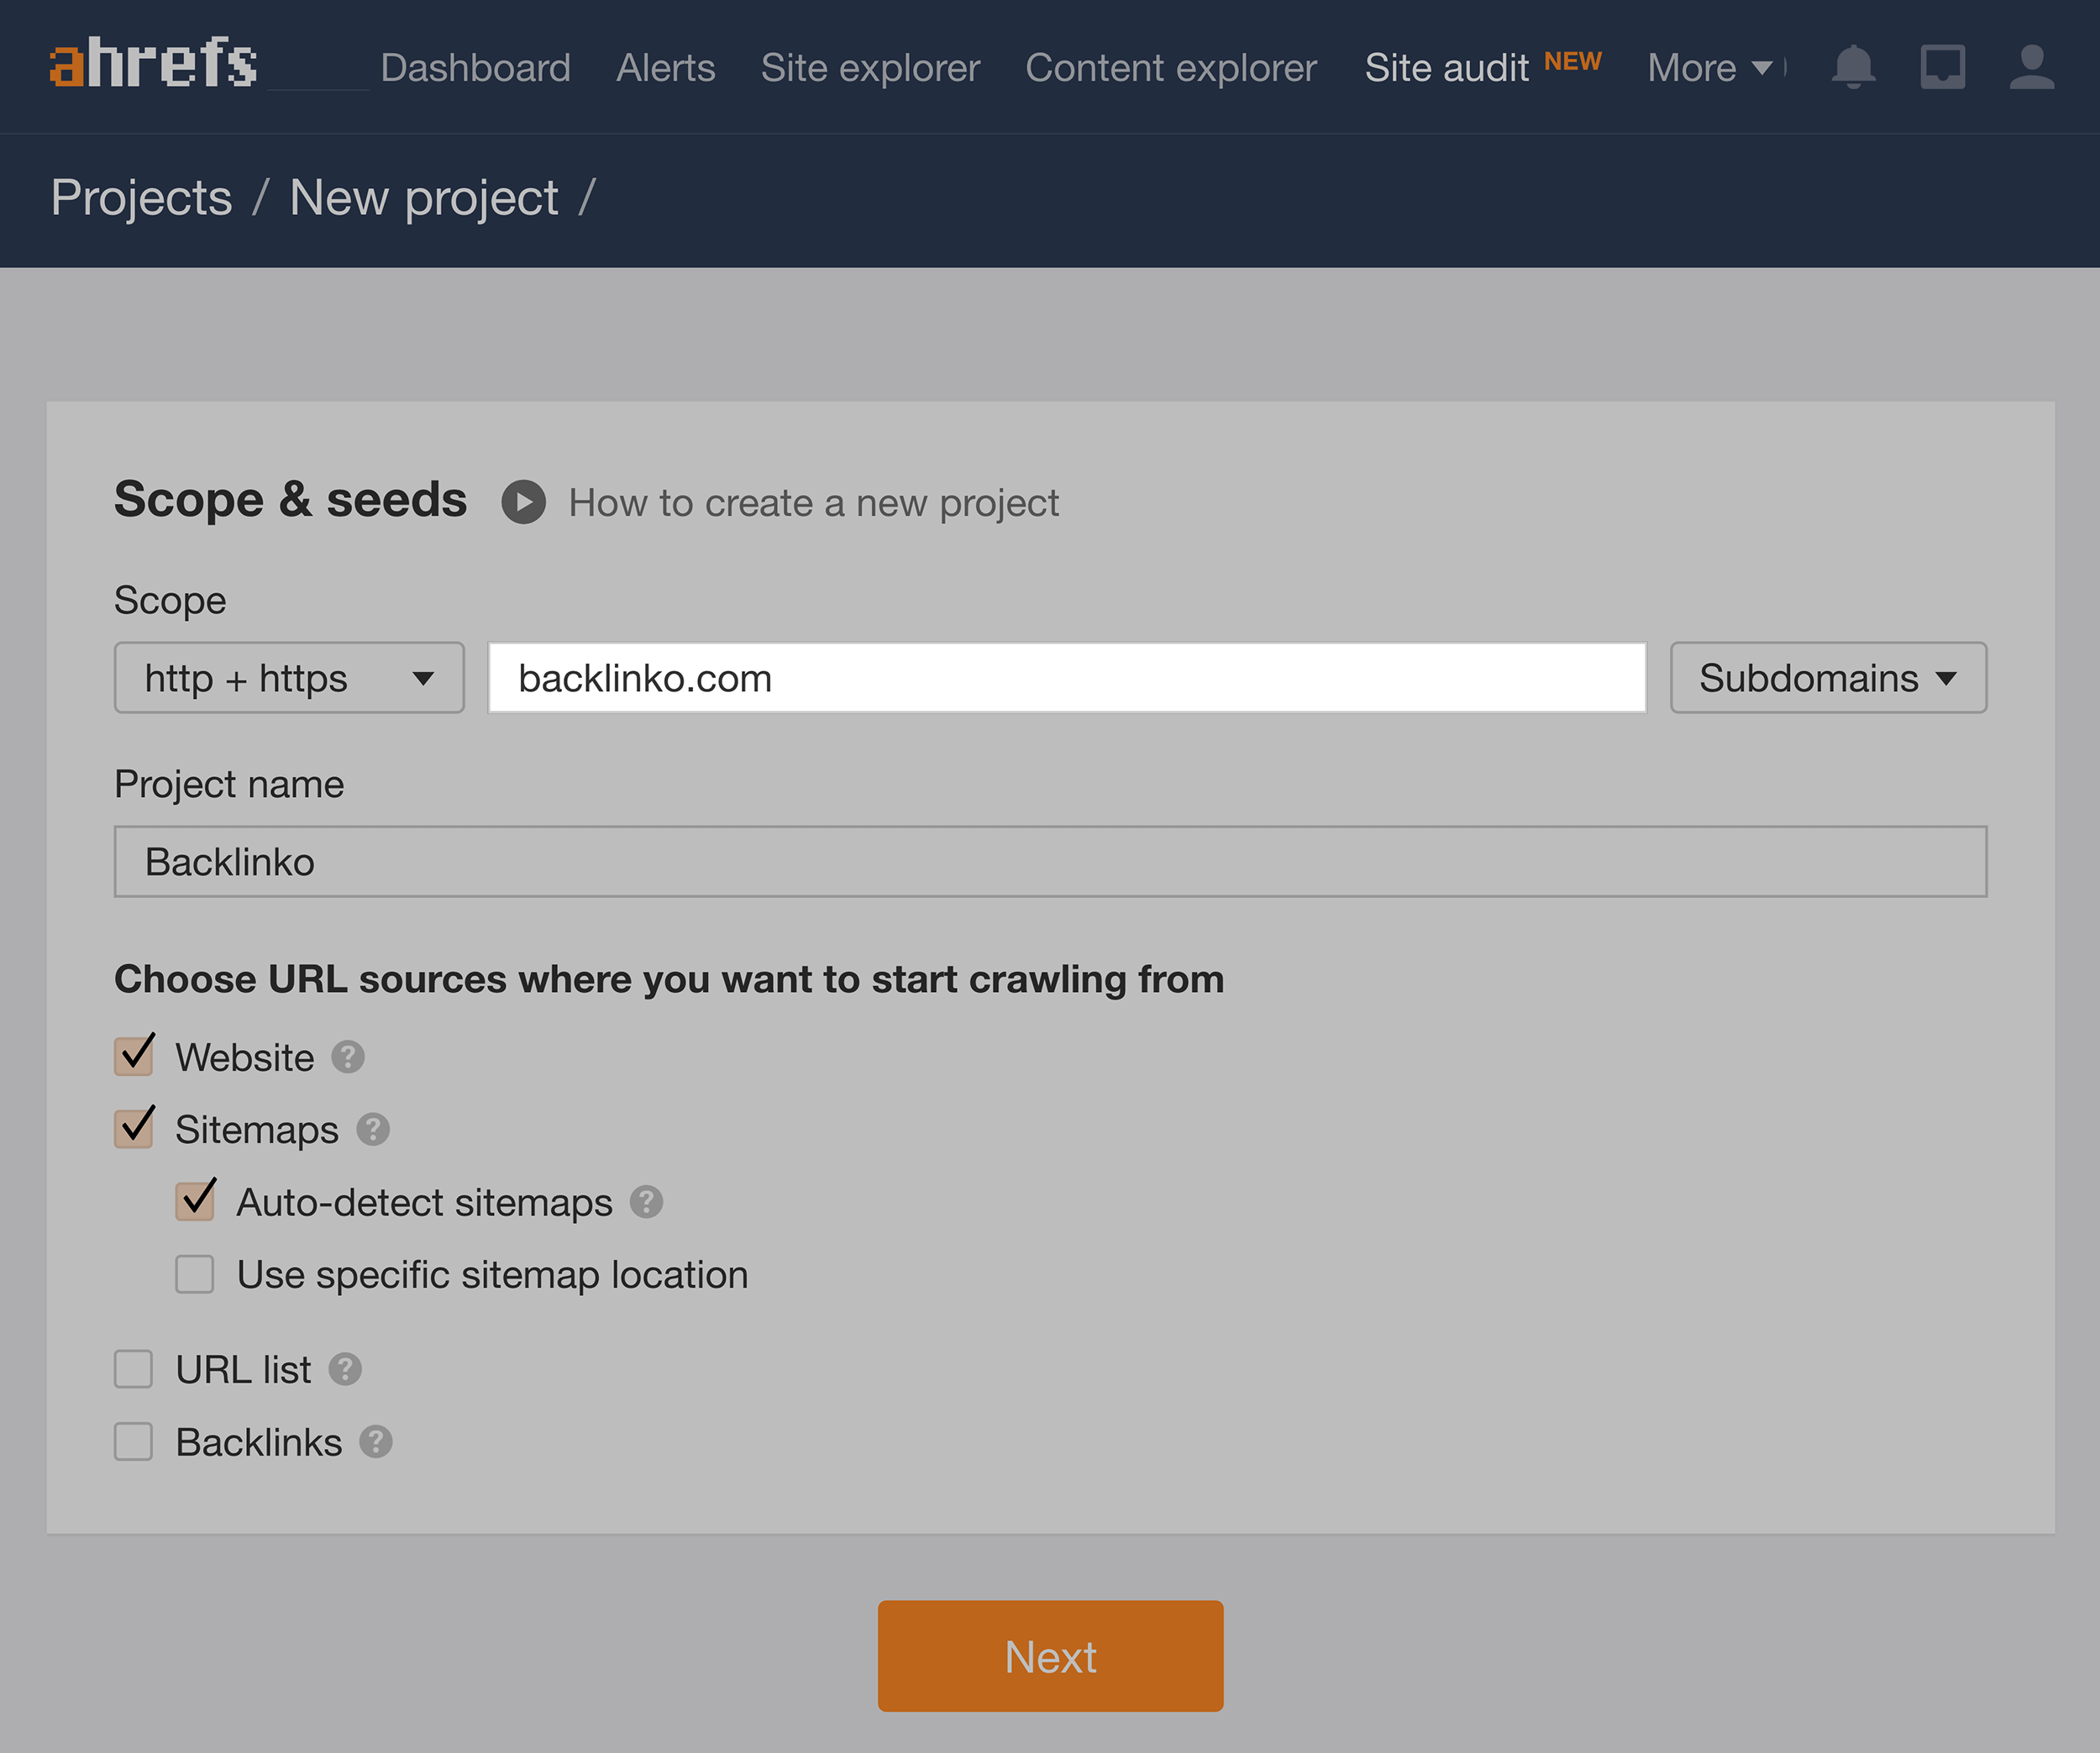Open Content Explorer tool
The height and width of the screenshot is (1753, 2100).
[1170, 68]
